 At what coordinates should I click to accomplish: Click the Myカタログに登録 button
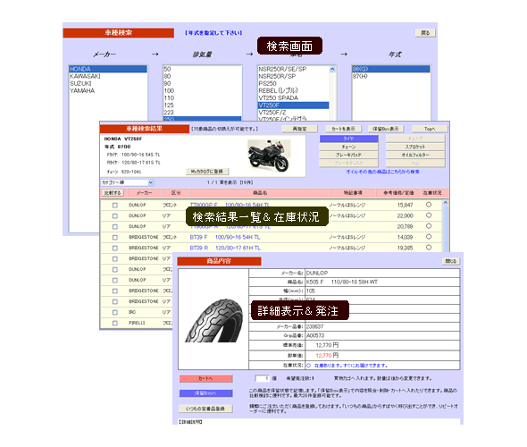pos(207,172)
